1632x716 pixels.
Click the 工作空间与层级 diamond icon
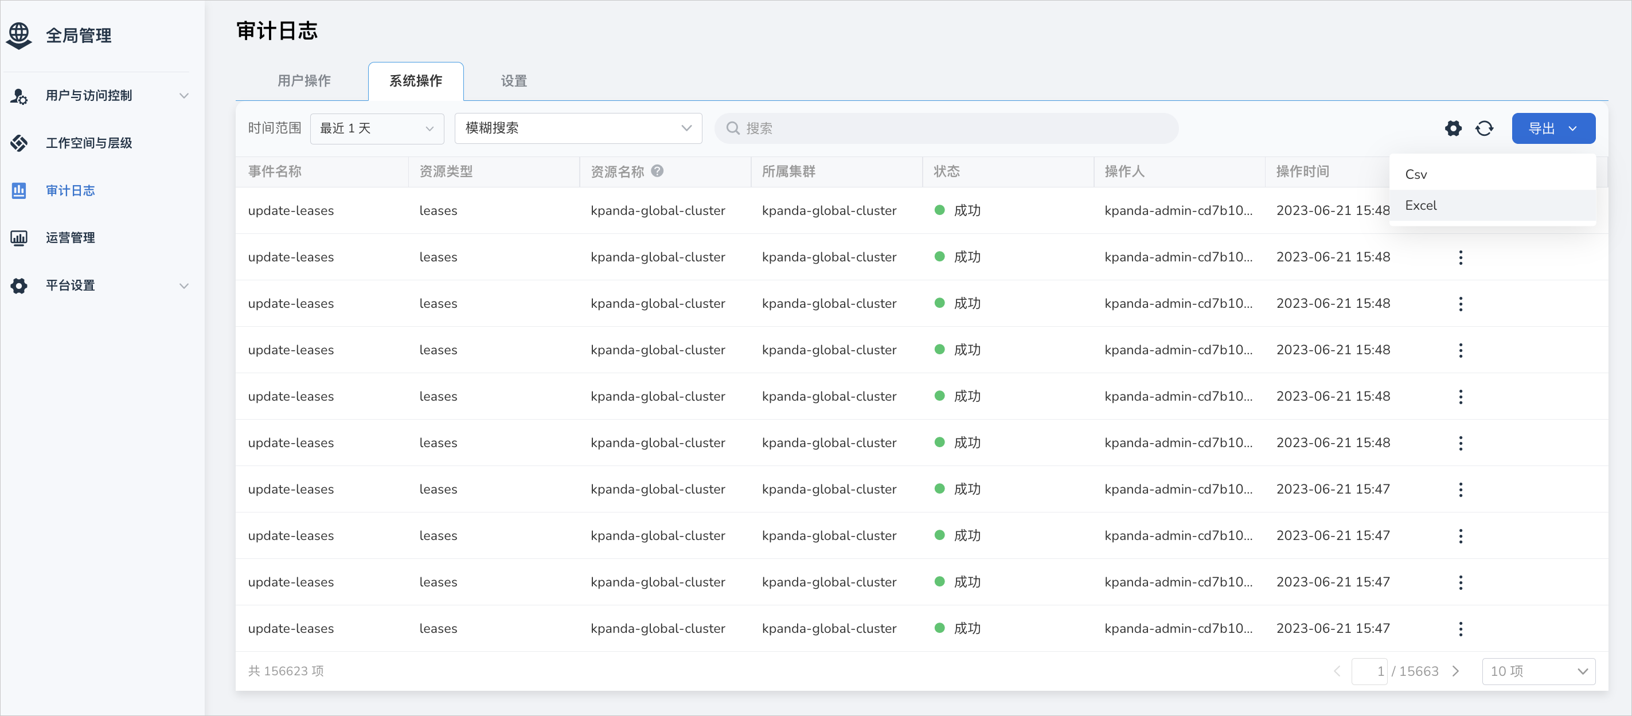[x=19, y=143]
